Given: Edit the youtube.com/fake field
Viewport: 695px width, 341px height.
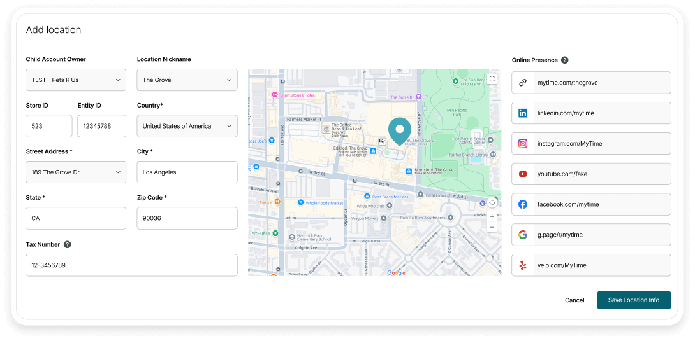Looking at the screenshot, I should coord(602,174).
